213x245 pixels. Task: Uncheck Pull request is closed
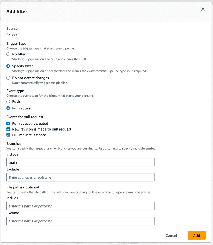(x=8, y=135)
